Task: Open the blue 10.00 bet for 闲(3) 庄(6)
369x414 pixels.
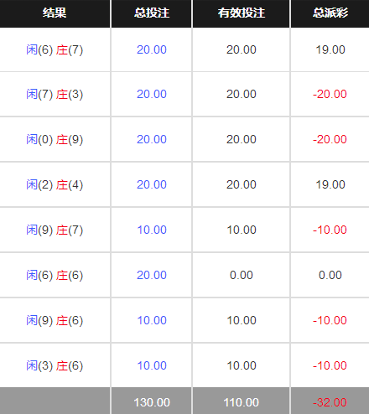Action: (x=152, y=365)
